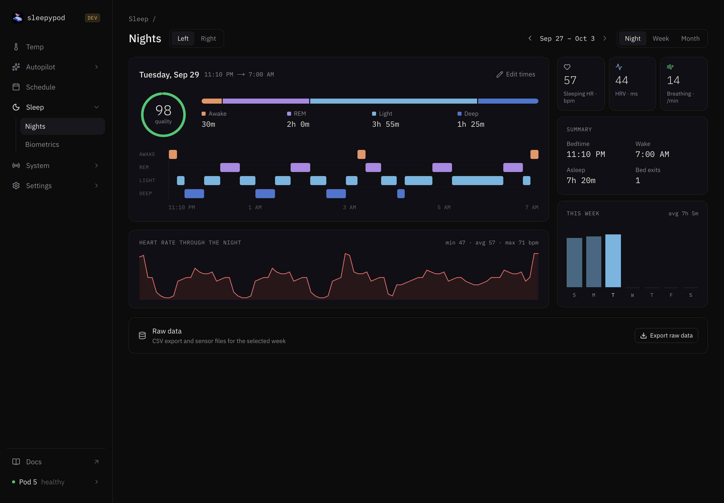
Task: Click the Schedule calendar icon
Action: 16,87
